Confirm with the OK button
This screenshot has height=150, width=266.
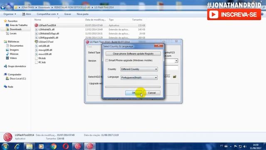click(134, 93)
